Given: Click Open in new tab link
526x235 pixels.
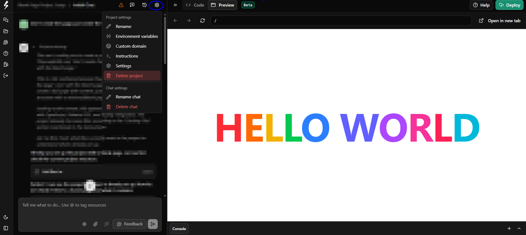Looking at the screenshot, I should coord(500,21).
